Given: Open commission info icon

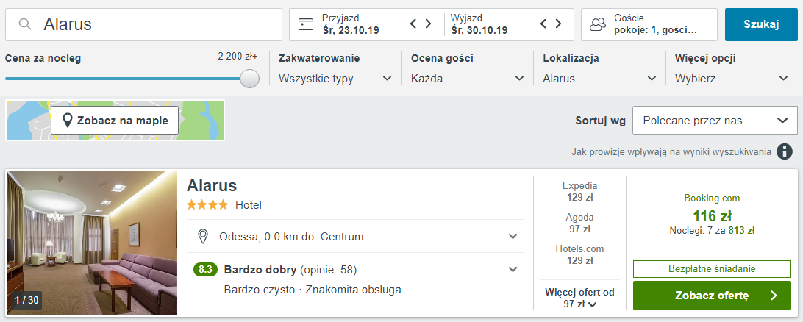Looking at the screenshot, I should tap(785, 151).
